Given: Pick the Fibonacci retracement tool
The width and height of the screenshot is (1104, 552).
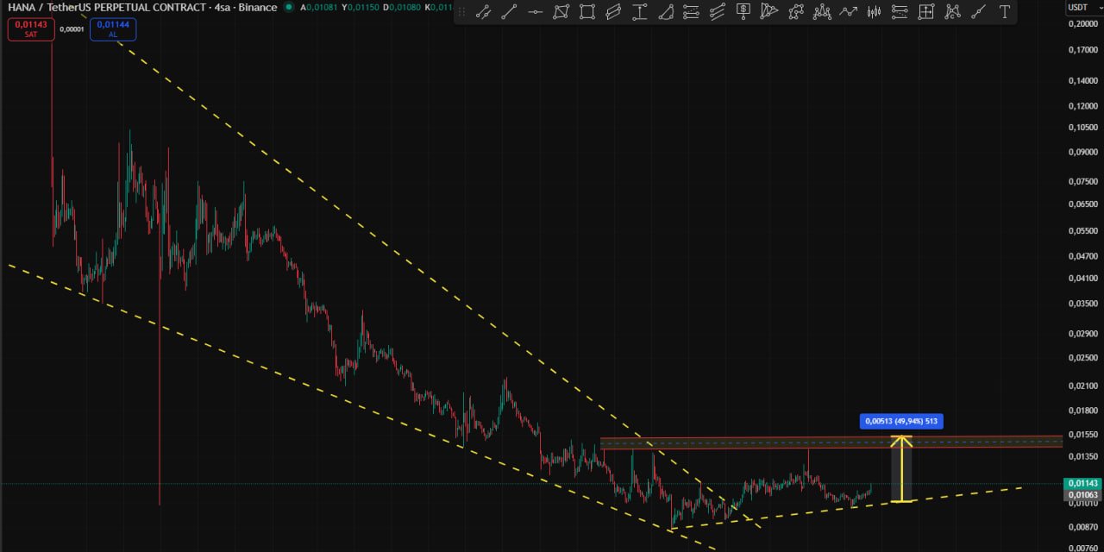Looking at the screenshot, I should (x=691, y=12).
